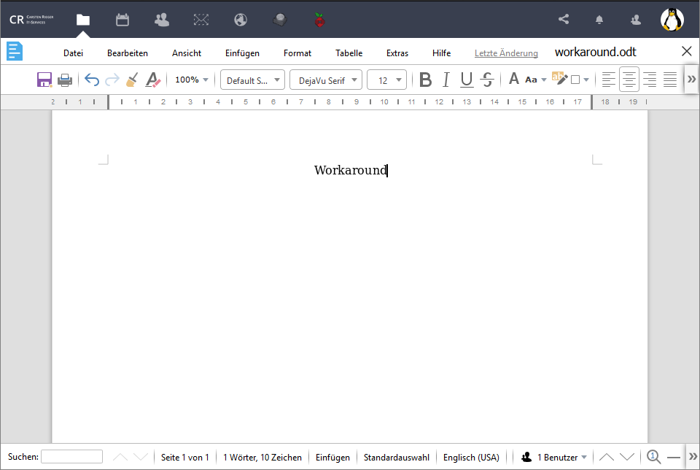This screenshot has width=700, height=470.
Task: Open the Tabelle menu
Action: click(349, 53)
